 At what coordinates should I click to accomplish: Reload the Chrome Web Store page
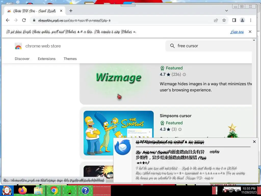[24, 20]
